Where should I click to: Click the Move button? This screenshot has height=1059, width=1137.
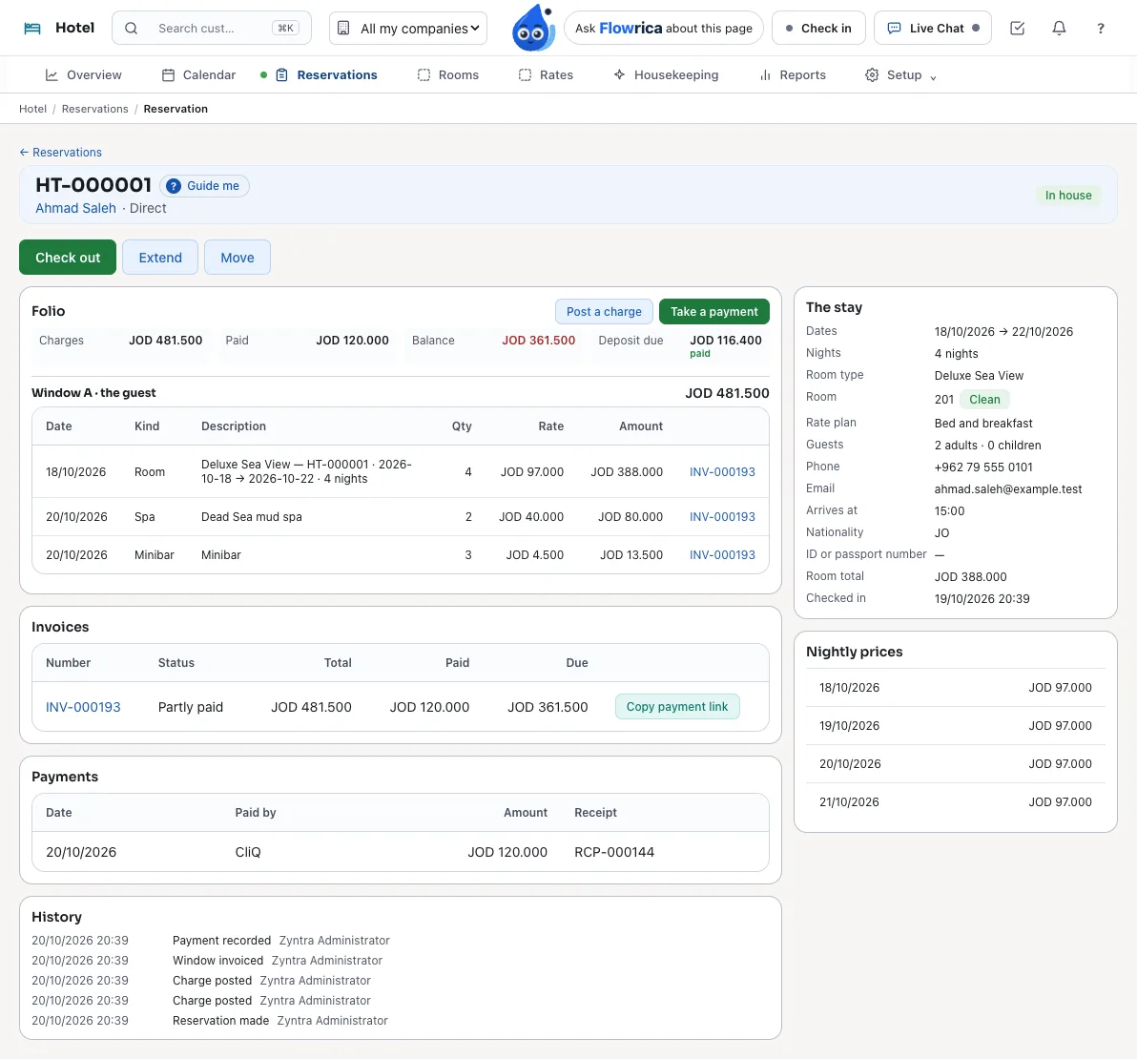coord(238,258)
